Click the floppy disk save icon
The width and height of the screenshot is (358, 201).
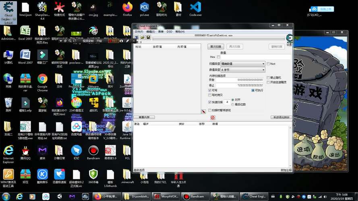148,37
